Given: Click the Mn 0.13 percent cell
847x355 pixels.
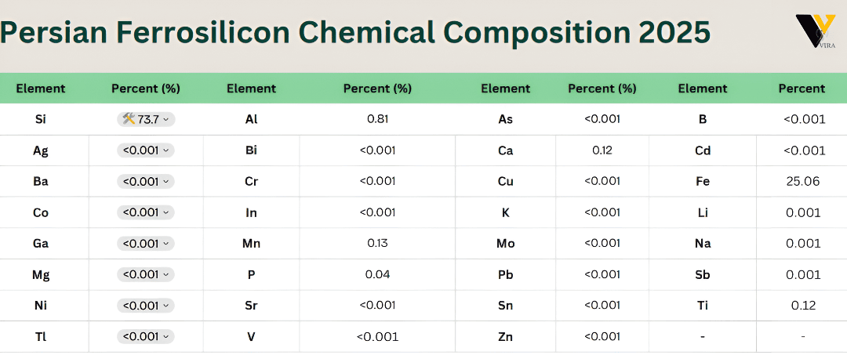Looking at the screenshot, I should coord(377,243).
